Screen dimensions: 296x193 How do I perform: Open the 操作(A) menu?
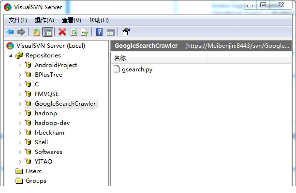(x=44, y=20)
